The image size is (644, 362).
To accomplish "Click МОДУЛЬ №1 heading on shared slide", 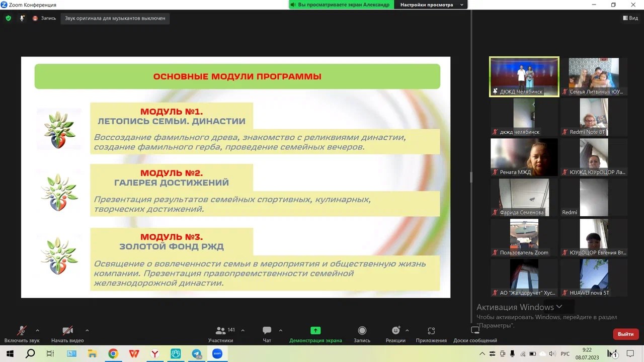I will [x=172, y=112].
